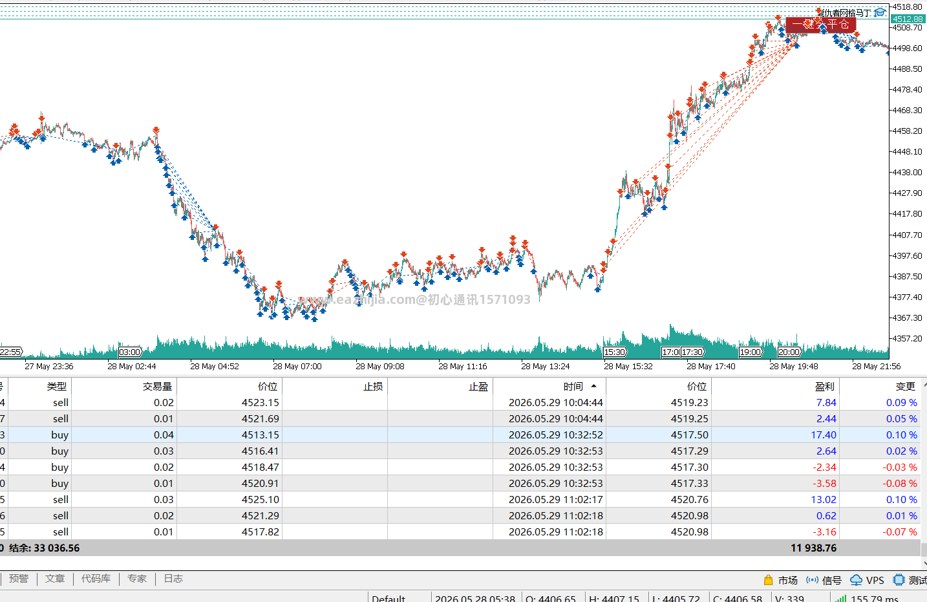Click the 03:00 session marker on timeline
The width and height of the screenshot is (927, 602).
(130, 352)
